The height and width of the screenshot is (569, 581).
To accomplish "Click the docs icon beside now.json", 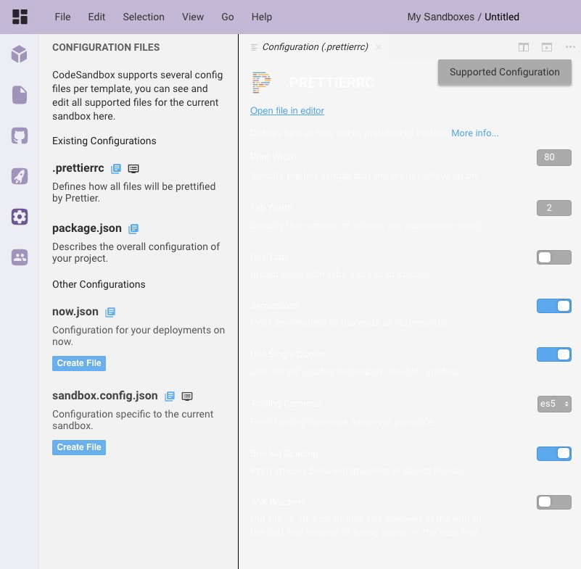I will (x=110, y=312).
